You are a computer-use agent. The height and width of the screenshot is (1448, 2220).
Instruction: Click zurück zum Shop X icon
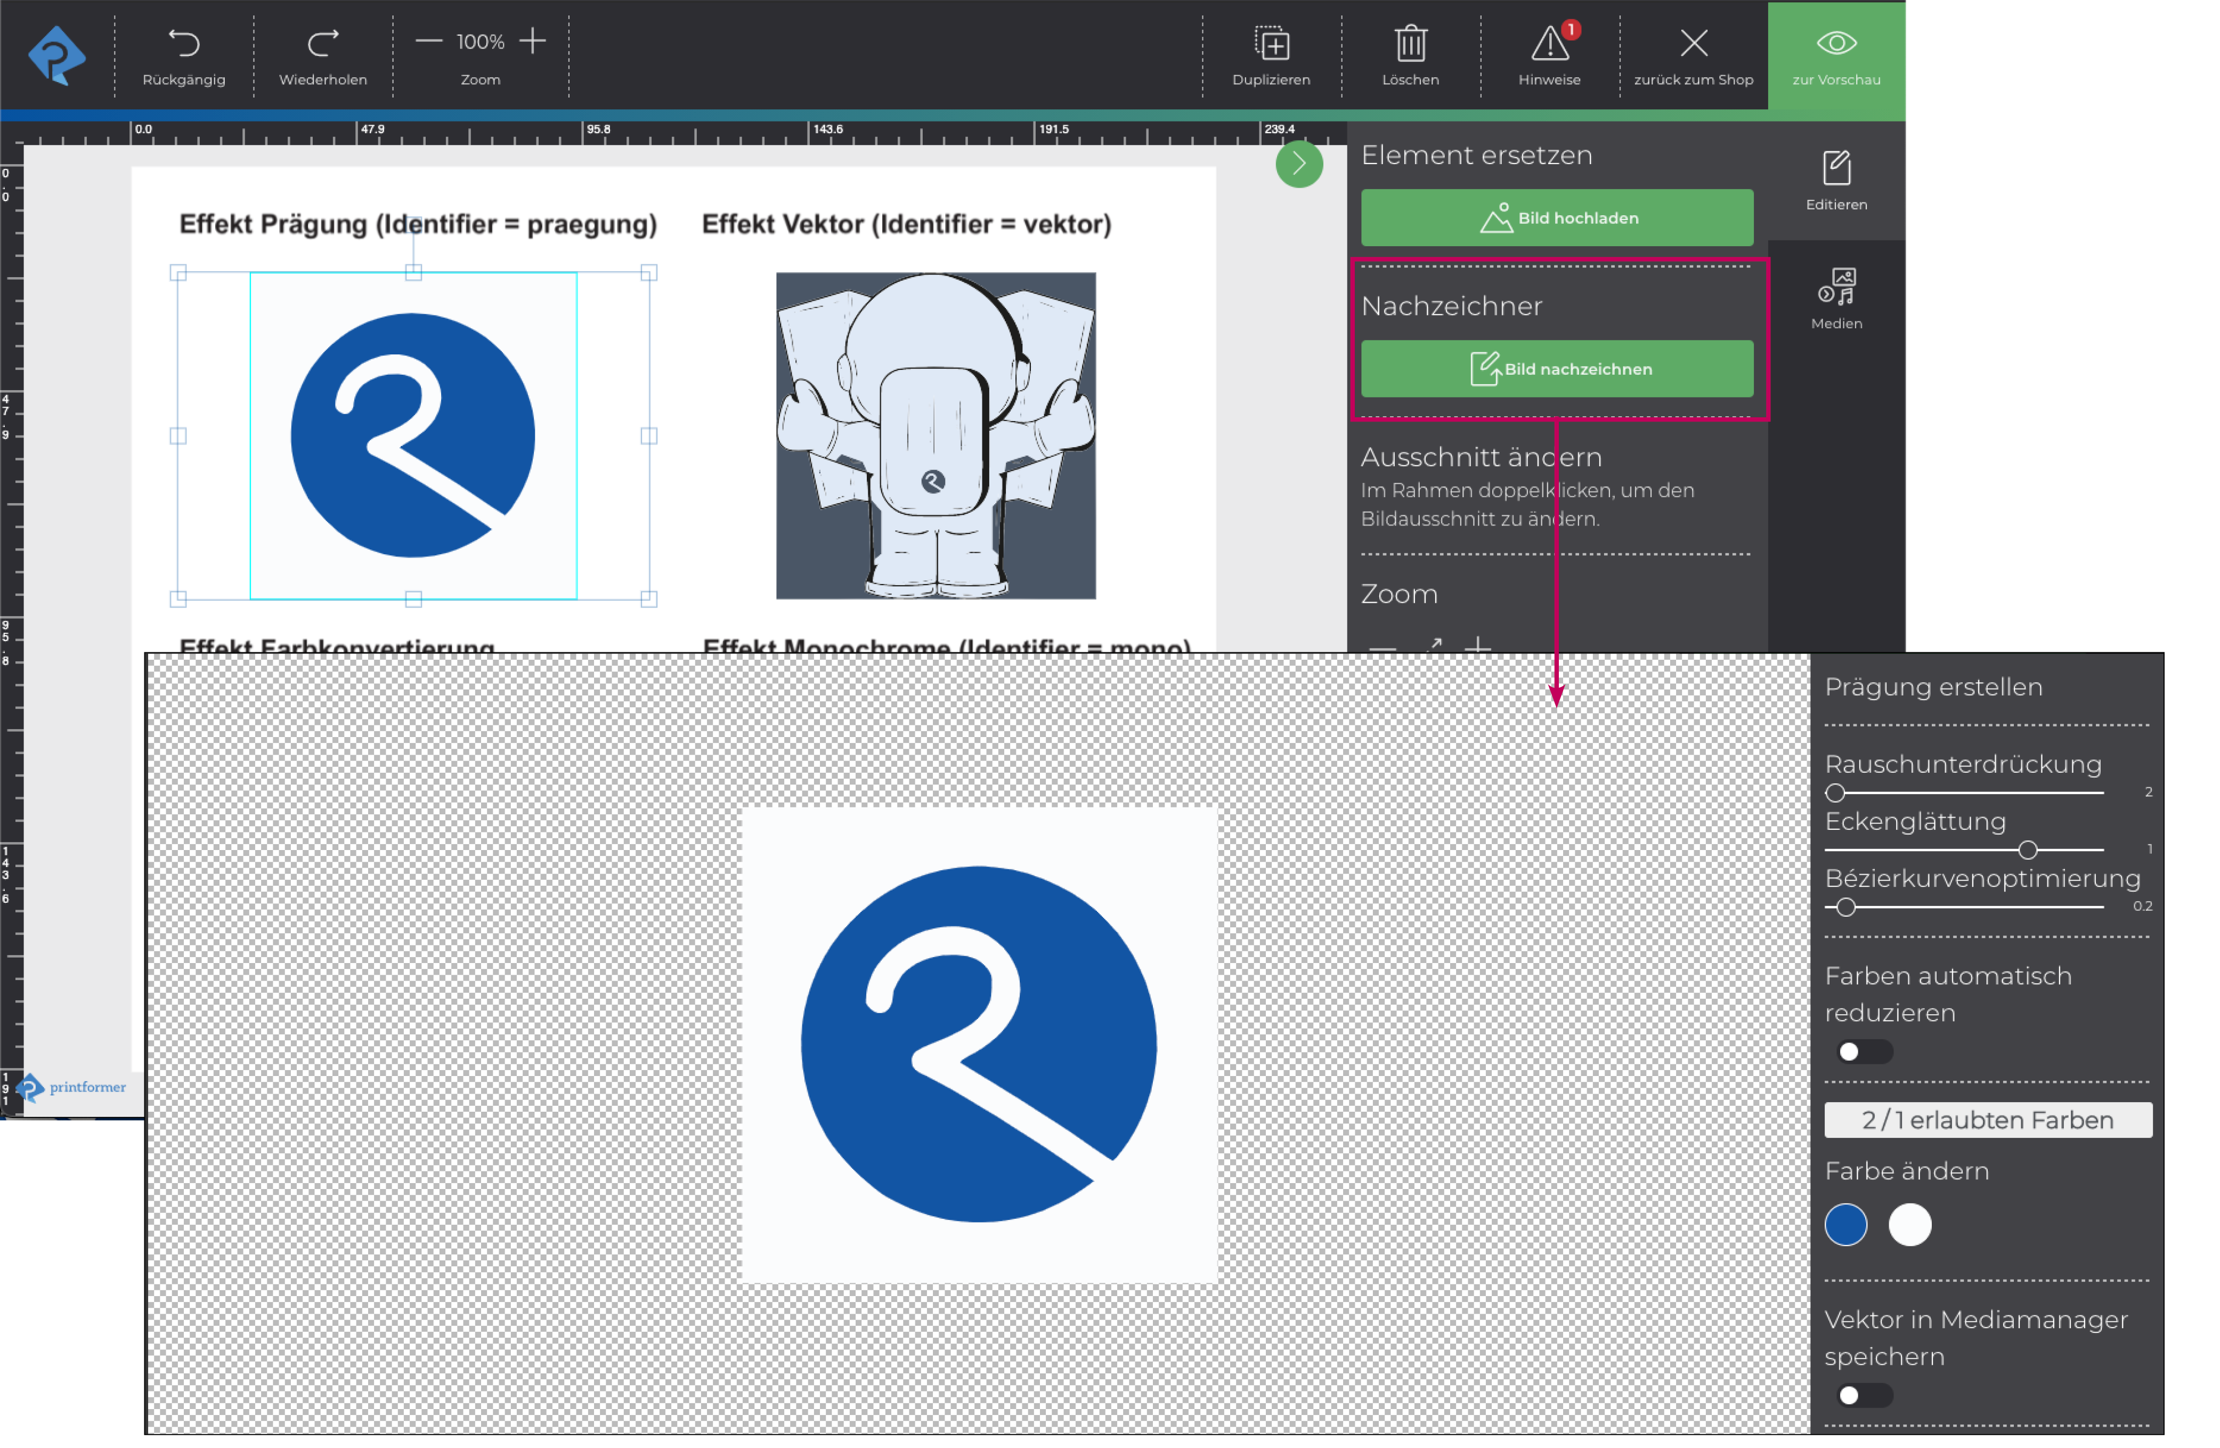pos(1693,43)
